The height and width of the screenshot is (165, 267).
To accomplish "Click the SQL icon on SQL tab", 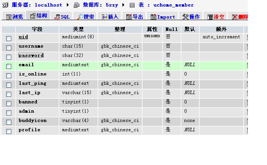I will 57,17.
